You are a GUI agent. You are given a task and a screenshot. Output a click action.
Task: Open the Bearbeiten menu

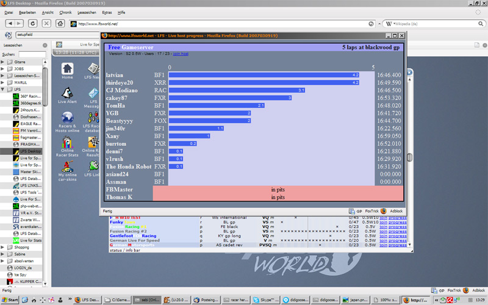pos(27,12)
